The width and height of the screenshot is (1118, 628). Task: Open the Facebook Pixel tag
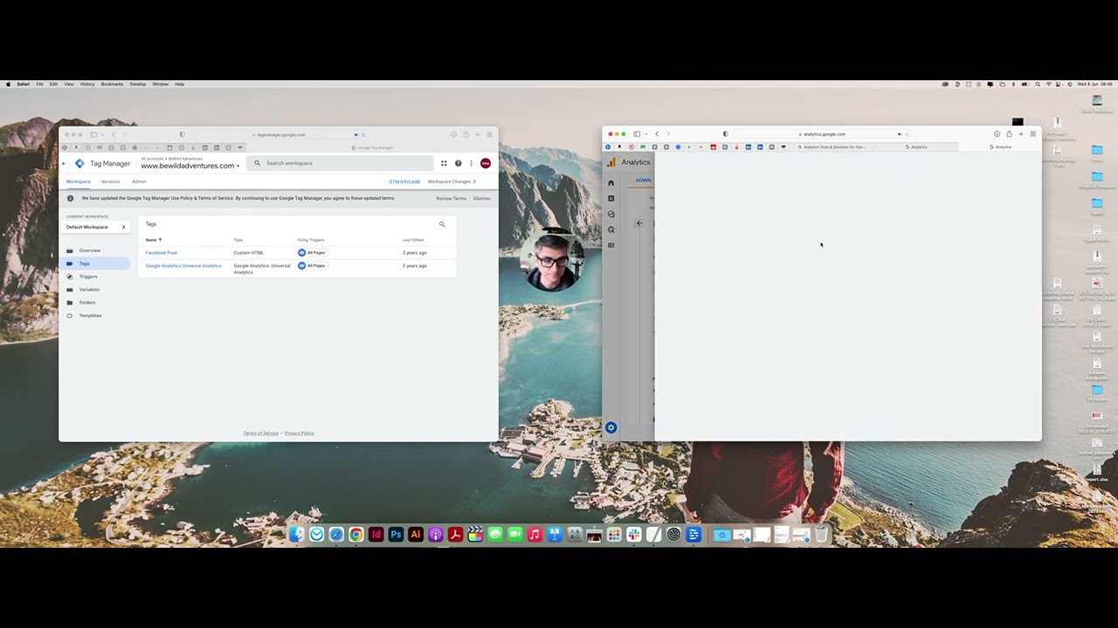coord(162,253)
